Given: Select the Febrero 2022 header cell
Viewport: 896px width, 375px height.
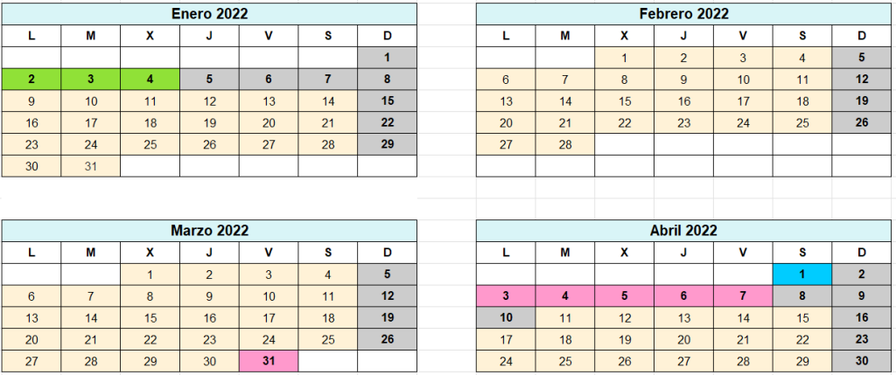Looking at the screenshot, I should [x=684, y=14].
